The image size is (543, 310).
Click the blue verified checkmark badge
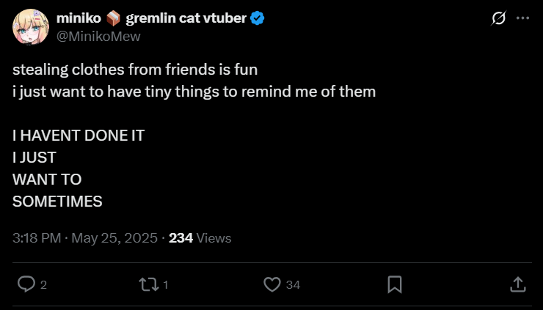258,19
